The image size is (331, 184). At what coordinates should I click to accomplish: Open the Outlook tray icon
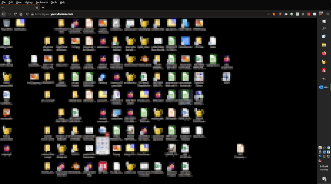(324, 152)
